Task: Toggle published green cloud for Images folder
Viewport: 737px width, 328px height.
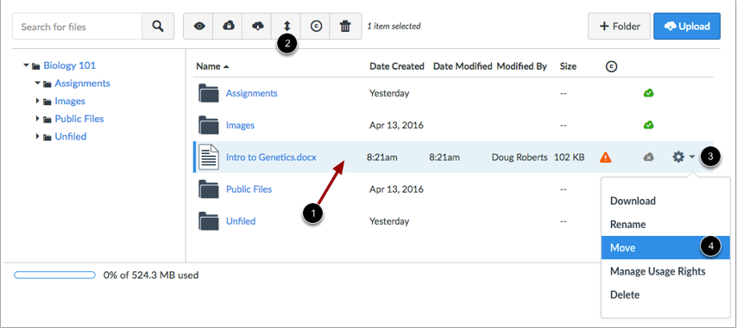Action: 649,125
